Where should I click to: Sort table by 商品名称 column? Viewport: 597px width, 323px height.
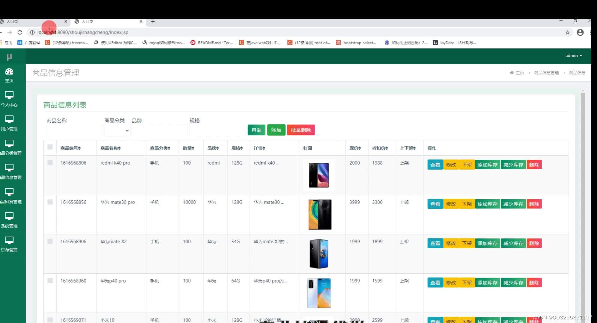tap(110, 148)
